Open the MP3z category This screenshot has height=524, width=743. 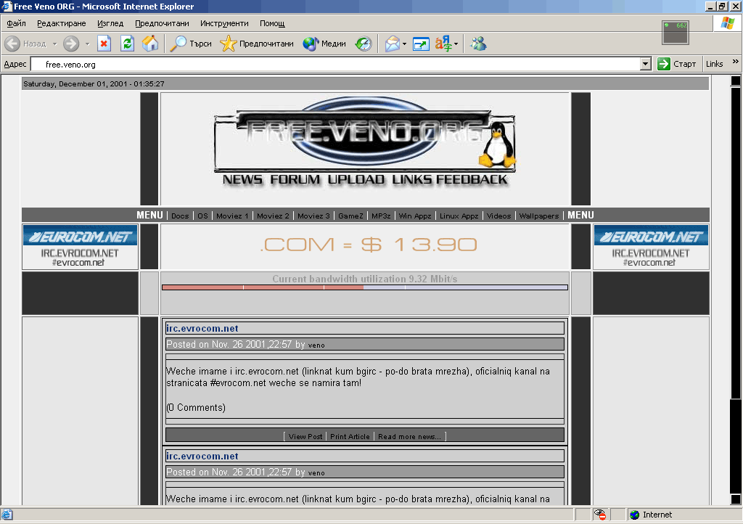click(x=381, y=216)
